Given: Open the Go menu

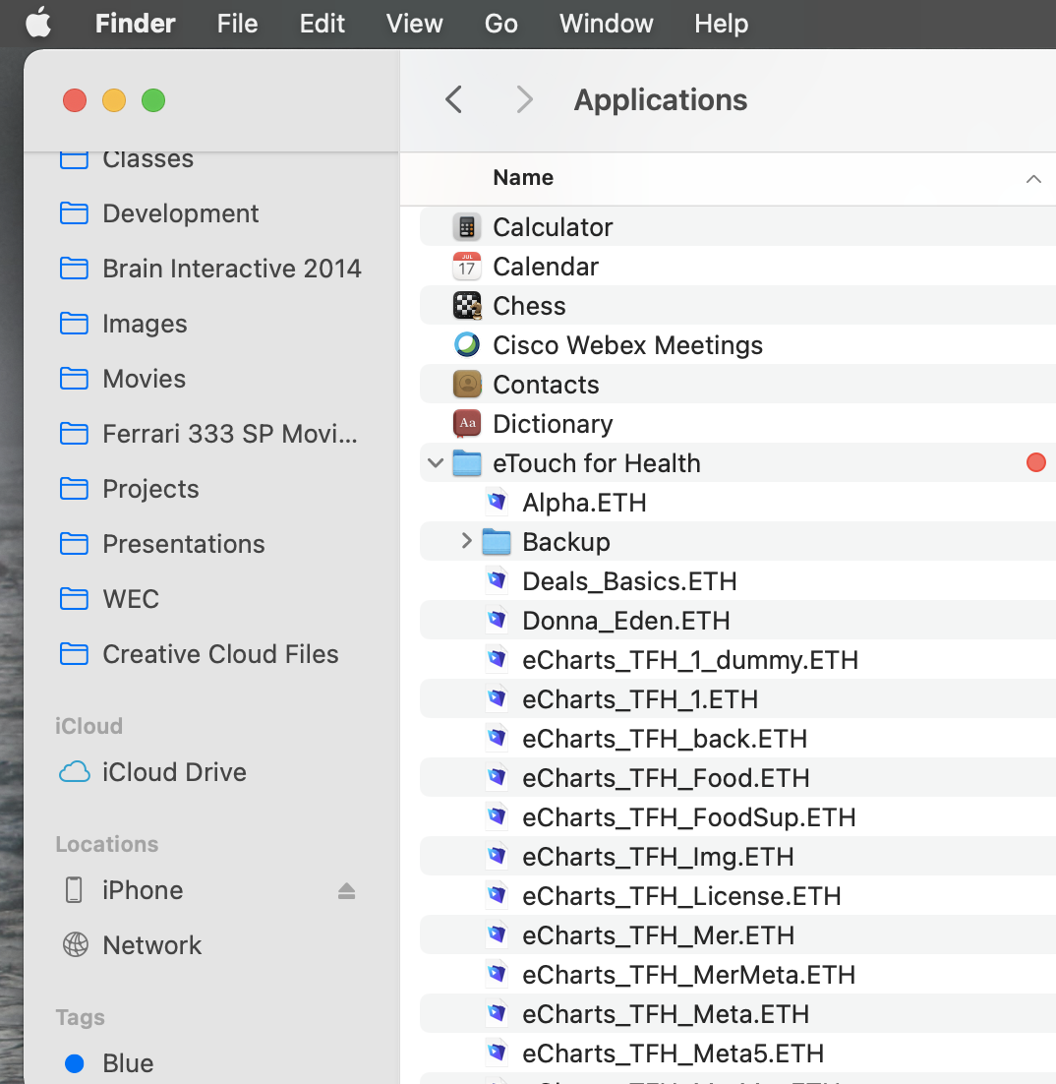Looking at the screenshot, I should 501,24.
